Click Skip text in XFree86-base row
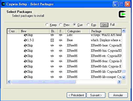 tap(30, 45)
